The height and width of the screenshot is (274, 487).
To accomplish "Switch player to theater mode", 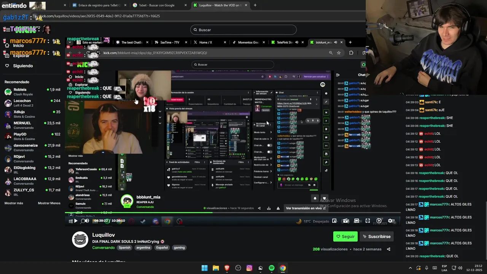I will (356, 221).
